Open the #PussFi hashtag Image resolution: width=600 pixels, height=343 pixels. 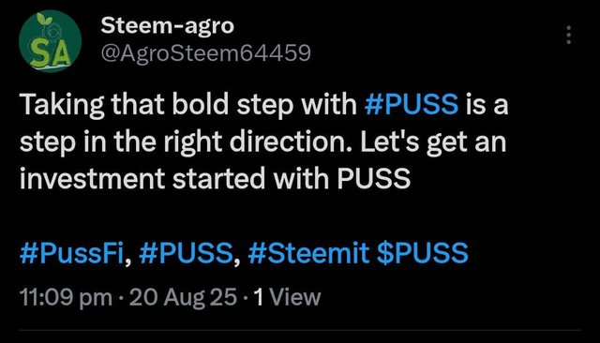tap(71, 253)
